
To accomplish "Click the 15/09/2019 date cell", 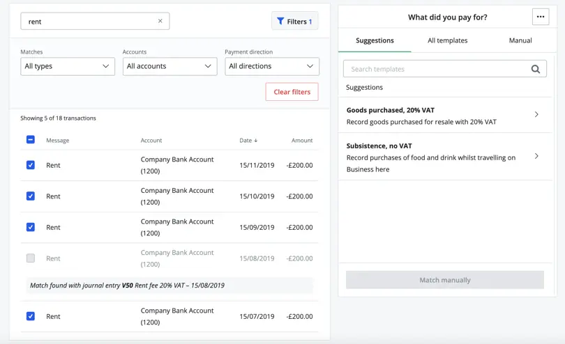I will [x=257, y=227].
